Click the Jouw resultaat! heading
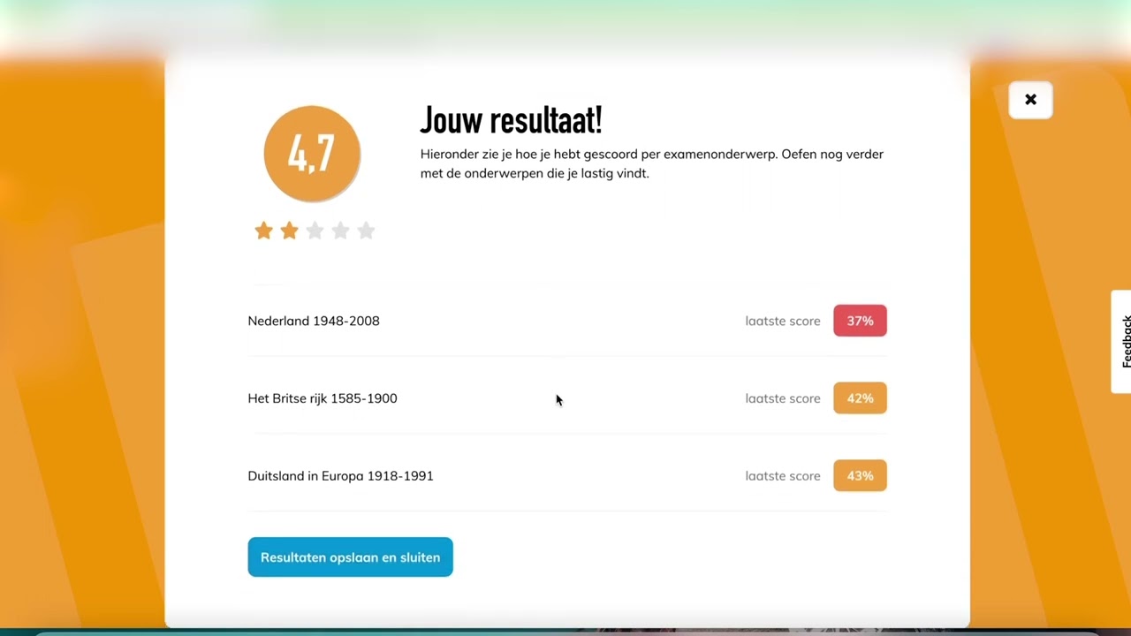 [x=511, y=120]
